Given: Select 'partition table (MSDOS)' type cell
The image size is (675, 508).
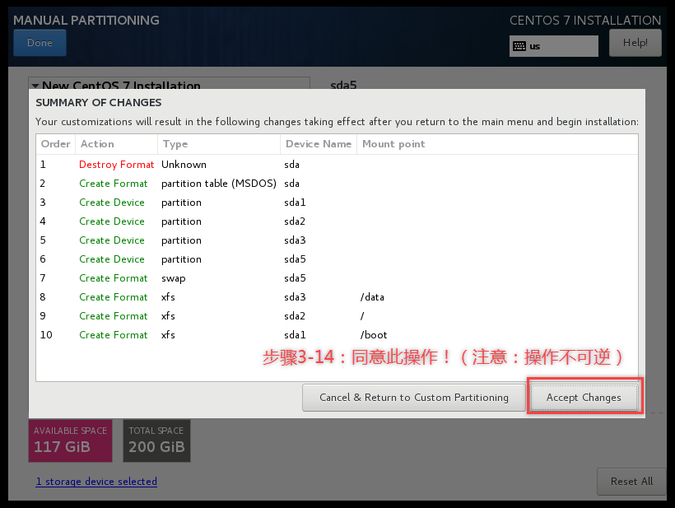Looking at the screenshot, I should coord(219,184).
